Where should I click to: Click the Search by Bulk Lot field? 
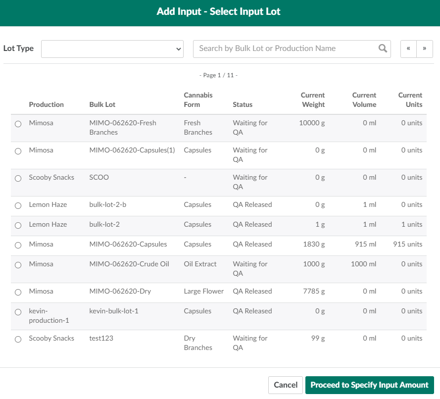pyautogui.click(x=285, y=49)
